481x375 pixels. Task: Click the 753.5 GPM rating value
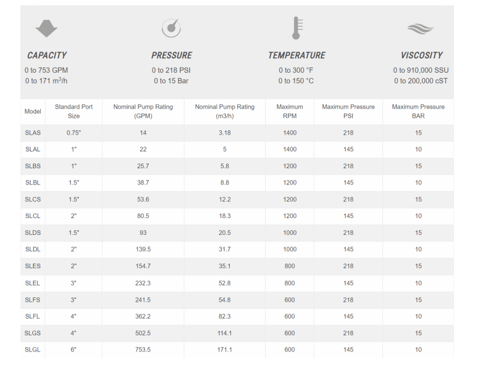pyautogui.click(x=142, y=350)
